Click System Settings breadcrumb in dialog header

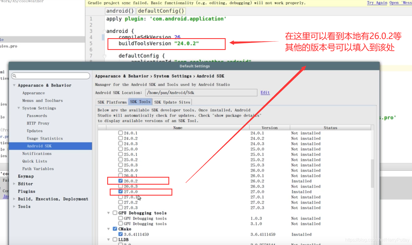point(173,76)
